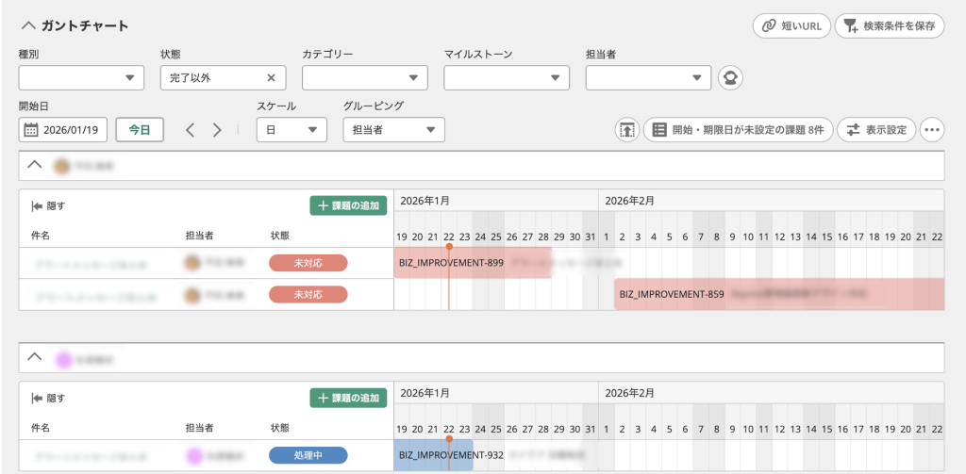This screenshot has height=474, width=966.
Task: Click 今日 button to jump to today
Action: pyautogui.click(x=140, y=130)
